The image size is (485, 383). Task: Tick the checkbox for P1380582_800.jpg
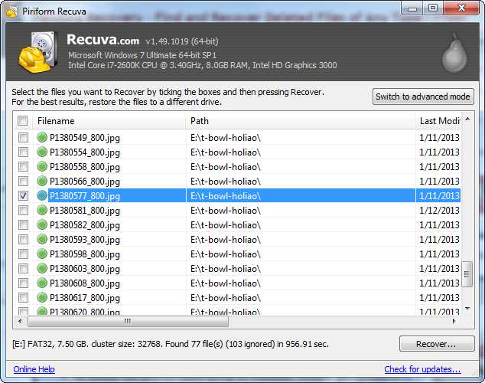(23, 224)
